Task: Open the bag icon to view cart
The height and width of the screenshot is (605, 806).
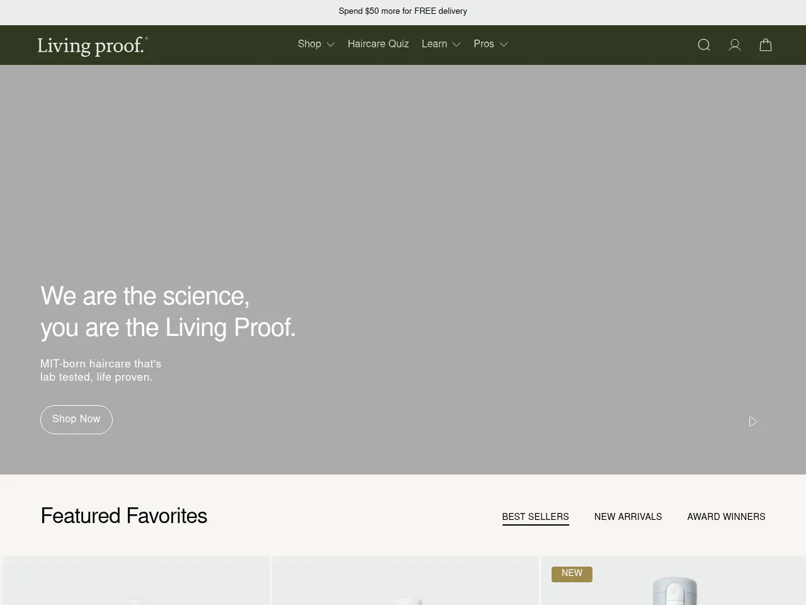Action: (766, 45)
